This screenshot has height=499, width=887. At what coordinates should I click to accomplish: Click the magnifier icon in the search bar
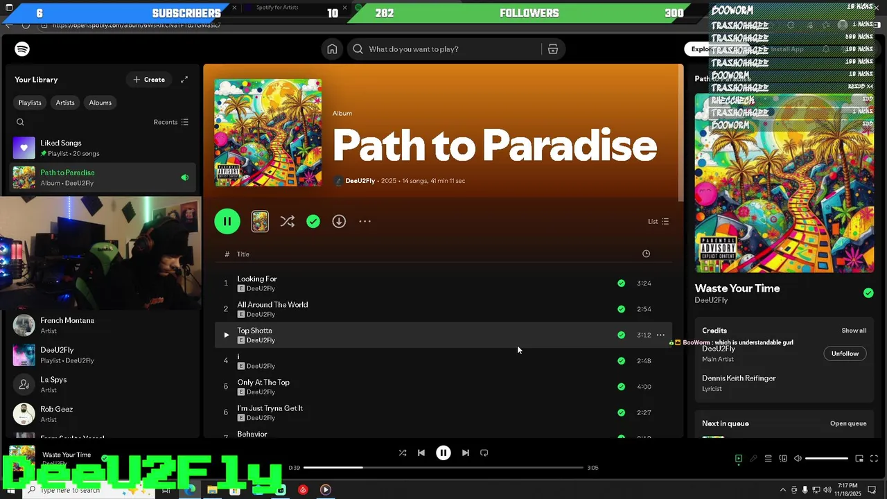click(358, 49)
